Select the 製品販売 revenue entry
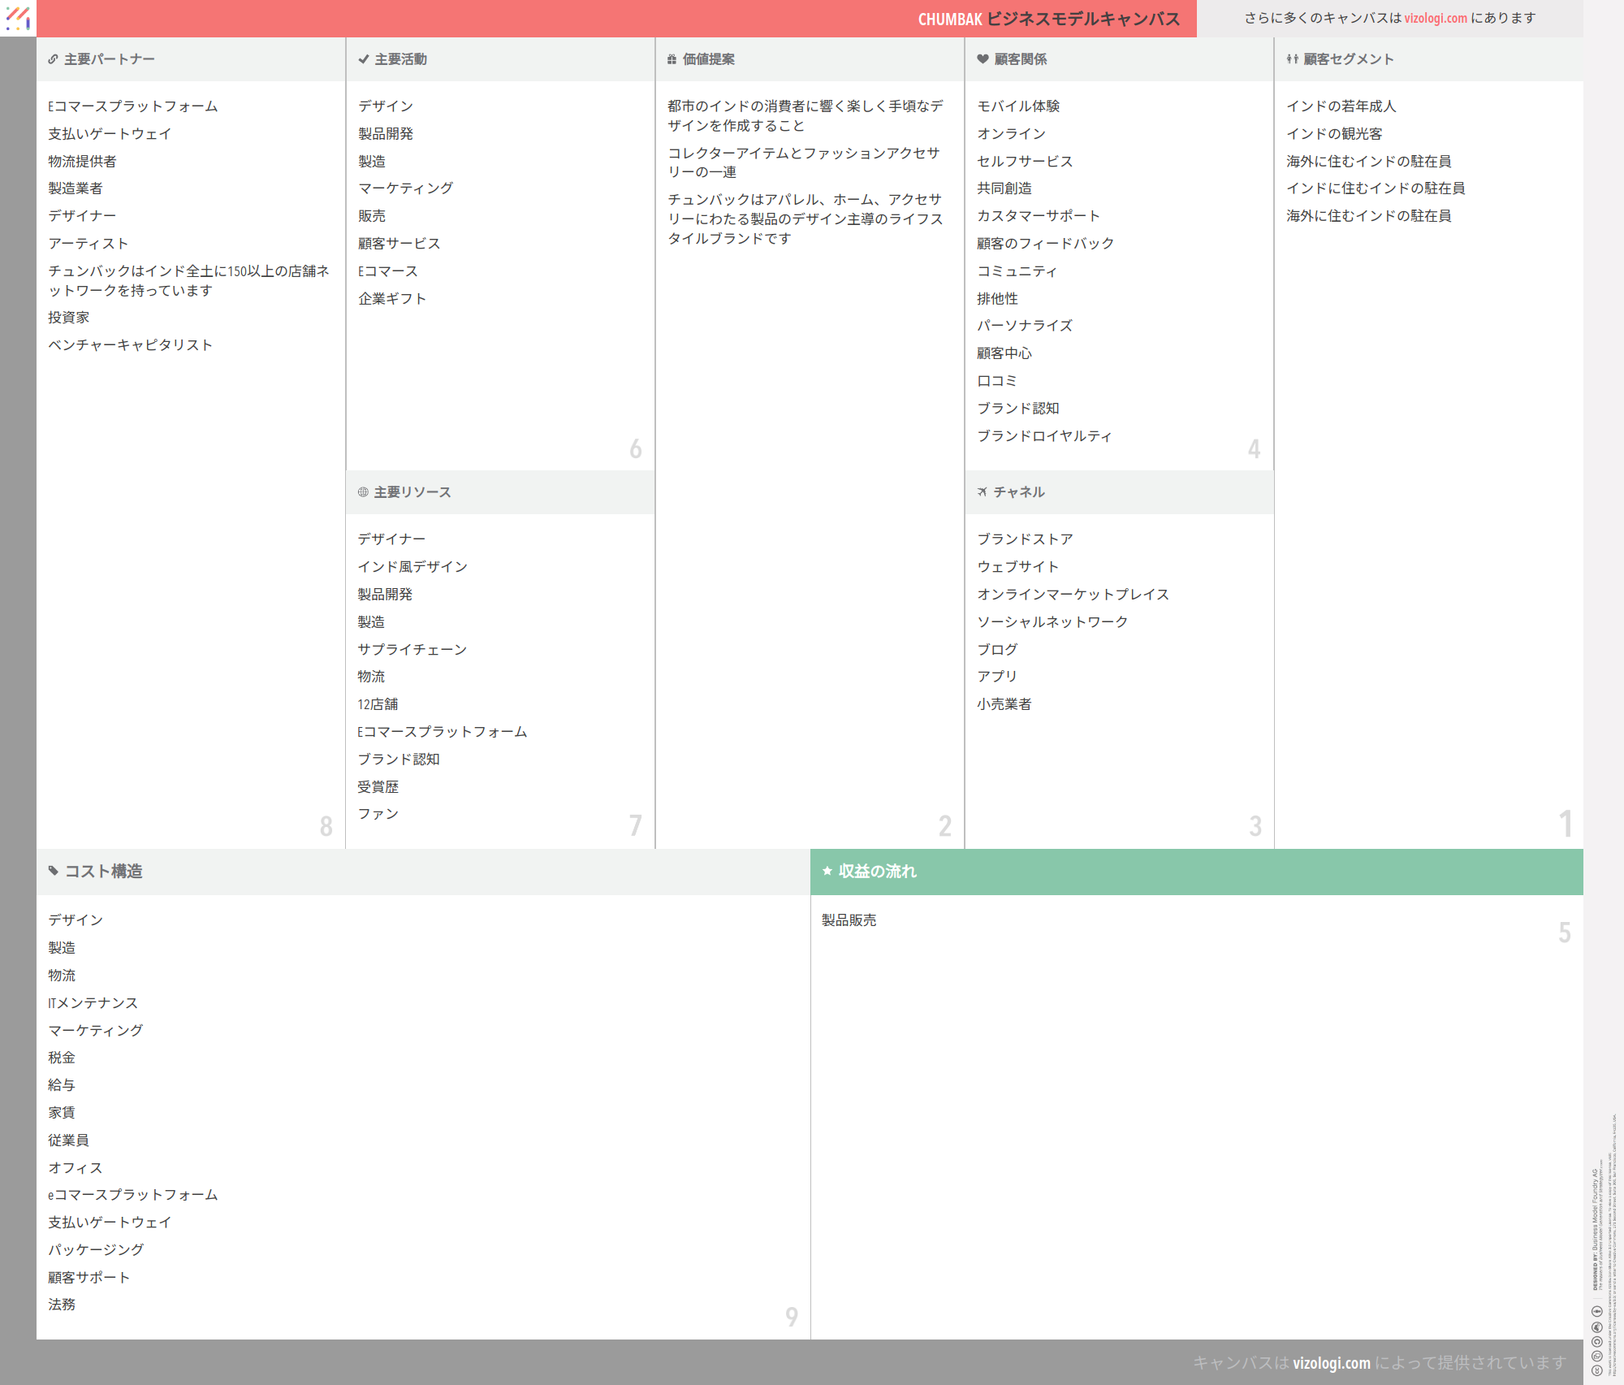This screenshot has height=1385, width=1624. (x=849, y=920)
